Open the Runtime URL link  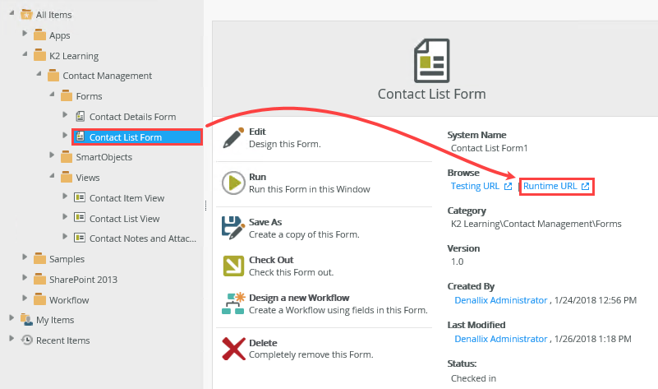pyautogui.click(x=550, y=187)
